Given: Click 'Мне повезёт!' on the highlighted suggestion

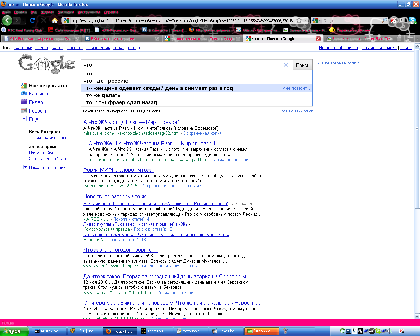Looking at the screenshot, I should coord(297,88).
